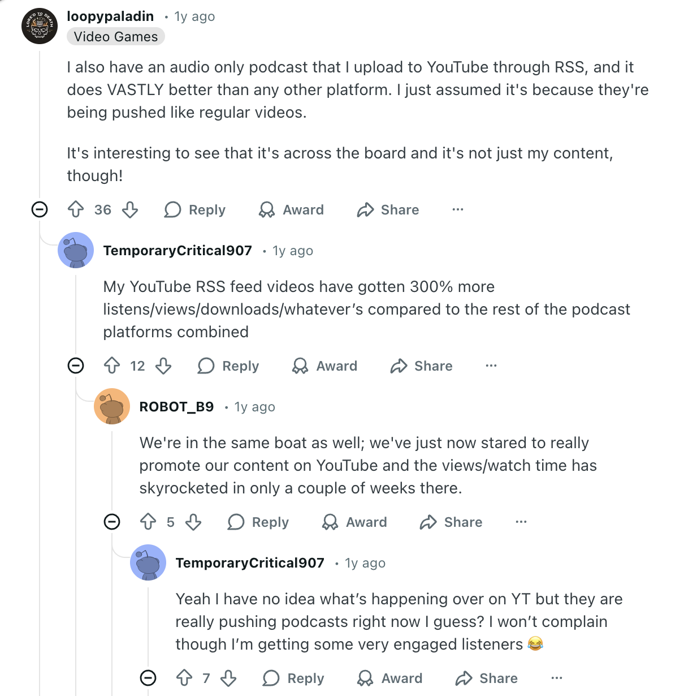Collapse loopypaladin's comment thread

point(40,210)
